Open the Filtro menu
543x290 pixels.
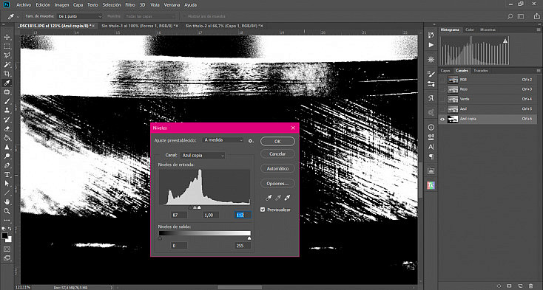click(130, 5)
